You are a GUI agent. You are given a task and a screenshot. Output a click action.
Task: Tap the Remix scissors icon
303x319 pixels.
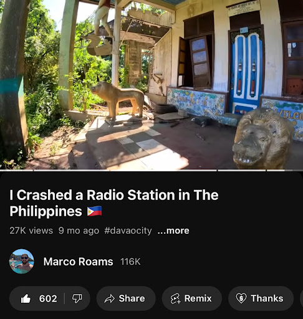(175, 298)
